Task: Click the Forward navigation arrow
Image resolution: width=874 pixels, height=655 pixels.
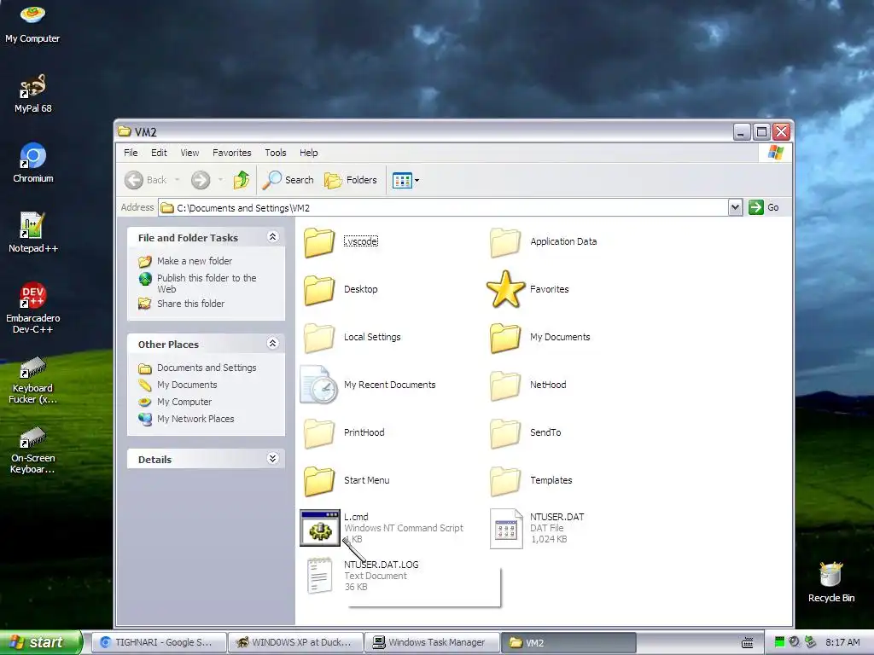Action: point(201,180)
